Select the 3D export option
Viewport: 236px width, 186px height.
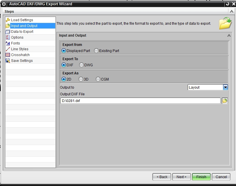(81, 79)
